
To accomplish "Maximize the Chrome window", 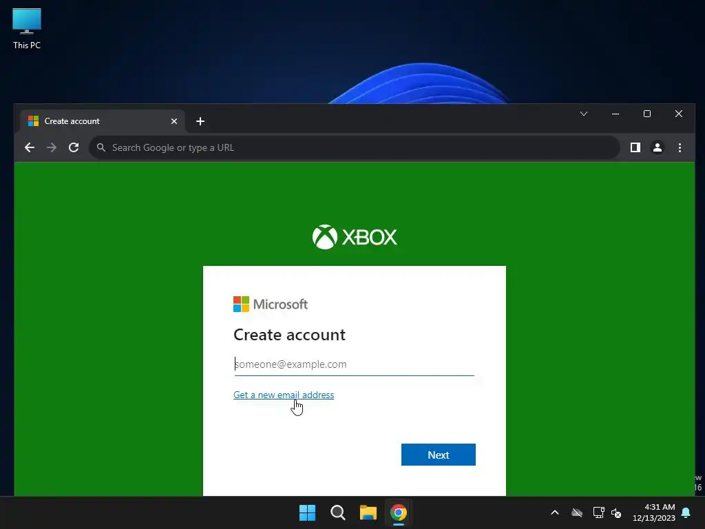I will point(647,114).
